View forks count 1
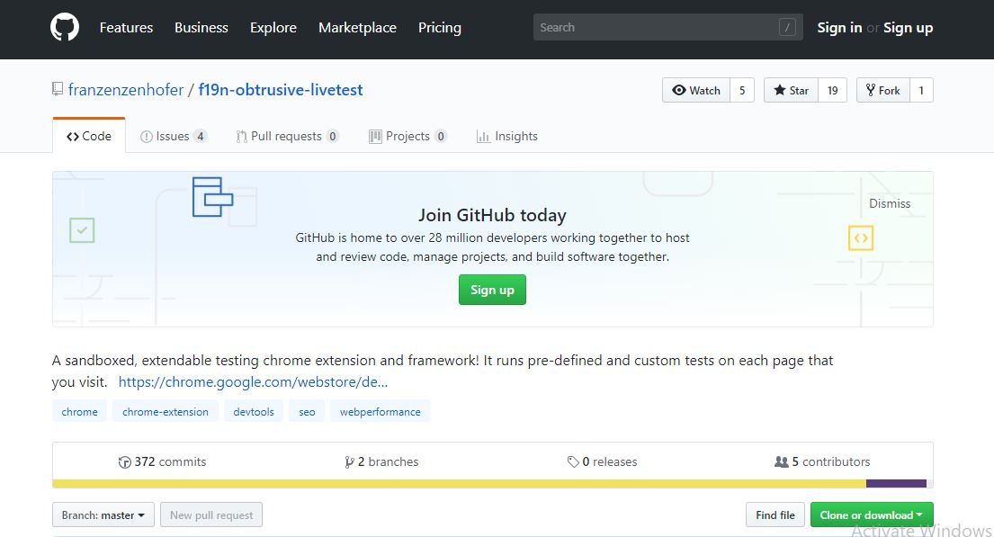The image size is (994, 537). click(x=922, y=90)
